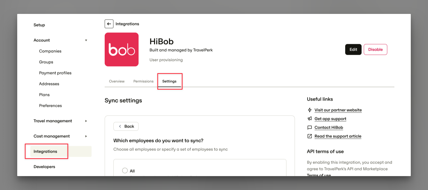Image resolution: width=428 pixels, height=190 pixels.
Task: Click the Account label in sidebar
Action: pyautogui.click(x=42, y=40)
